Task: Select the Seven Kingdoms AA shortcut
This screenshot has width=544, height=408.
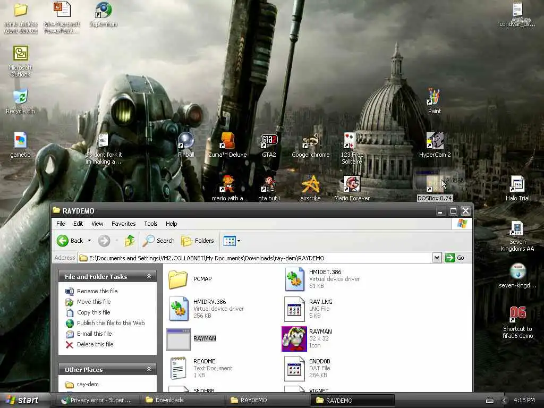Action: click(517, 236)
